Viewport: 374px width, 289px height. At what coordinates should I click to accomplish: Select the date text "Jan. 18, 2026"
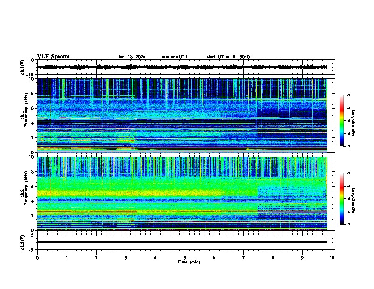coord(132,57)
